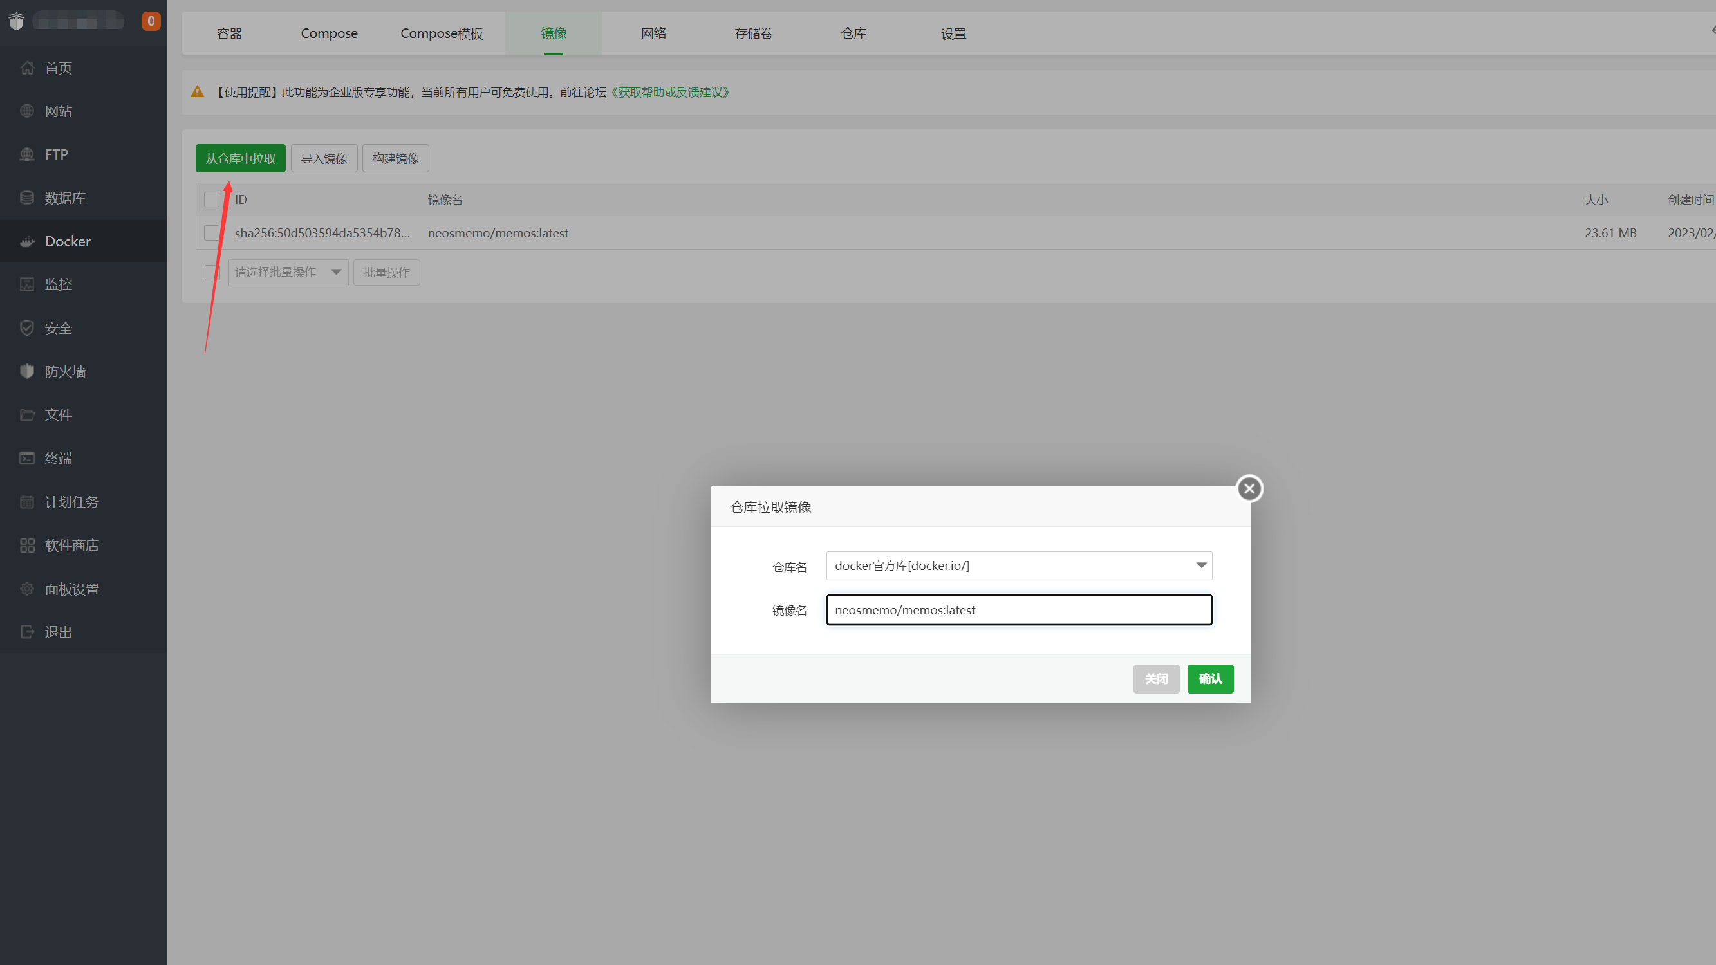Image resolution: width=1716 pixels, height=965 pixels.
Task: Switch to the Compose模板 tab
Action: [442, 33]
